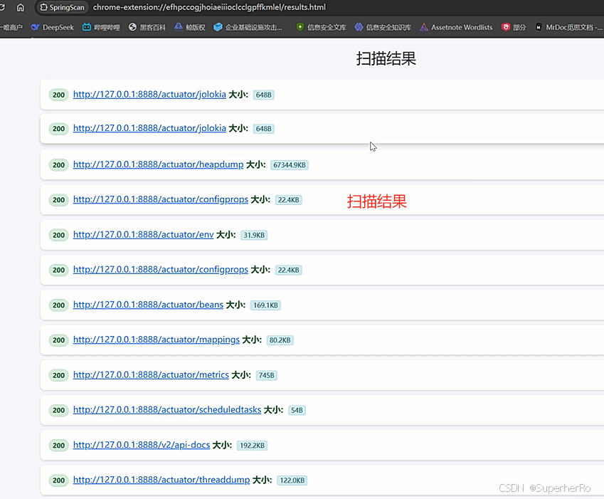Click the 大小 label on api-docs row
604x499 pixels.
click(222, 445)
